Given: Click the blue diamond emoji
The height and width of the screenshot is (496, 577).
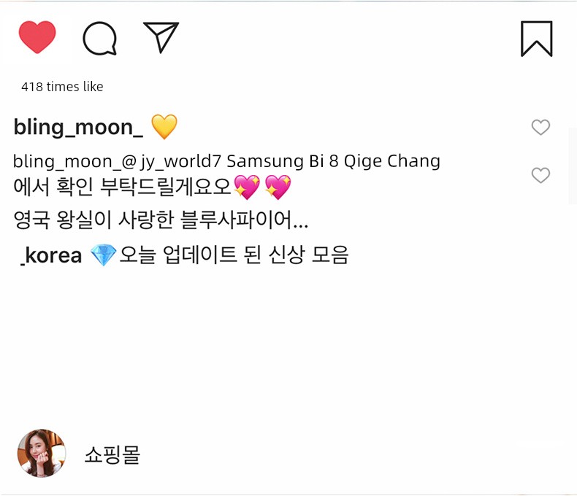Looking at the screenshot, I should 103,256.
